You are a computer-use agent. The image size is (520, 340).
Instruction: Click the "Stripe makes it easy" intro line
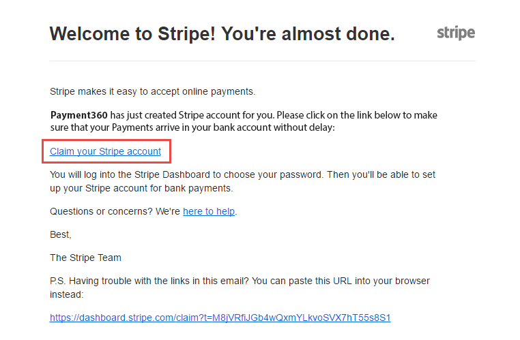click(152, 91)
